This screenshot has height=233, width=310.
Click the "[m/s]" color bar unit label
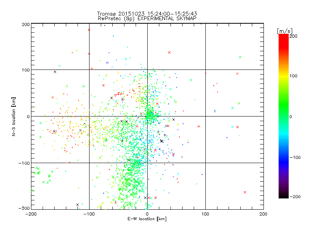(x=285, y=31)
